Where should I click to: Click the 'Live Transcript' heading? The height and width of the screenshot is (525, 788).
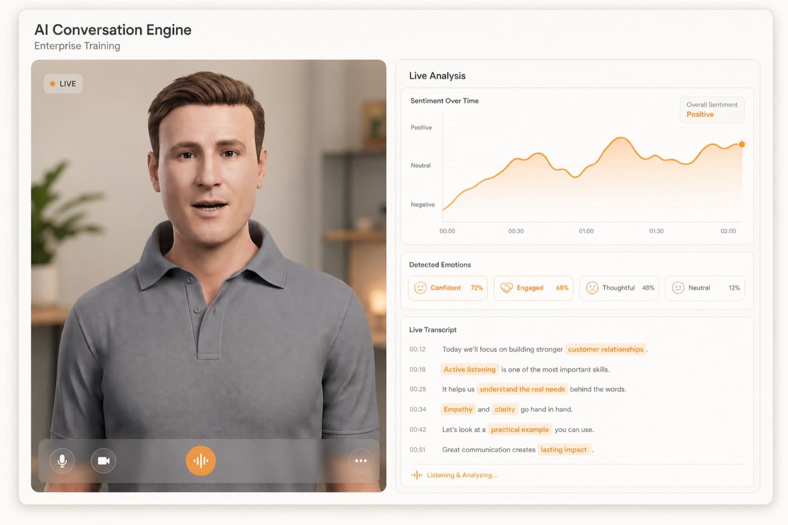[x=433, y=330]
